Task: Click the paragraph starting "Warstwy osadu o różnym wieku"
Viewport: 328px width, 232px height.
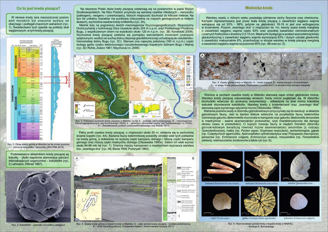Action: coord(260,31)
